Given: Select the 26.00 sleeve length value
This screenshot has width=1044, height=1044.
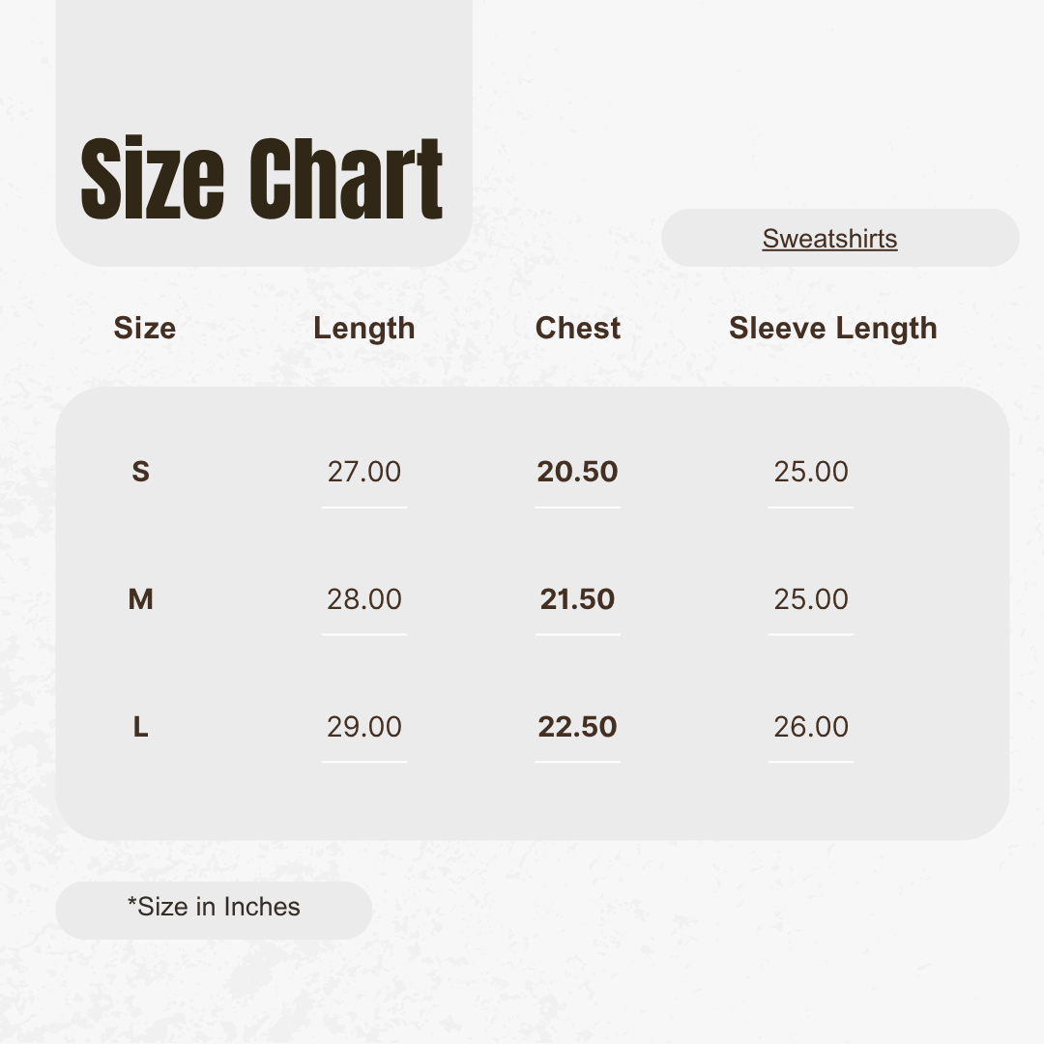Looking at the screenshot, I should point(810,727).
